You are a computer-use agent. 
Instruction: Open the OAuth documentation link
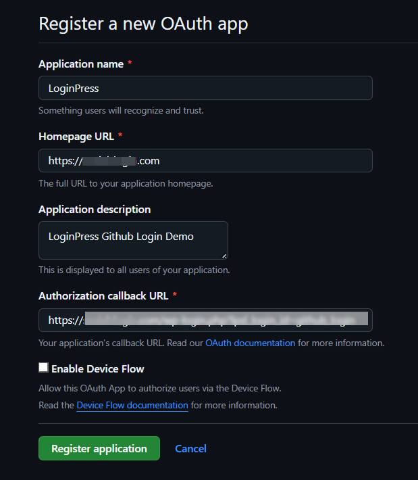coord(250,343)
